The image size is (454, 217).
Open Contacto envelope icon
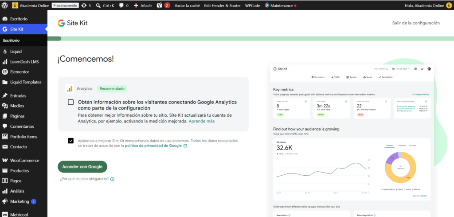point(4,146)
